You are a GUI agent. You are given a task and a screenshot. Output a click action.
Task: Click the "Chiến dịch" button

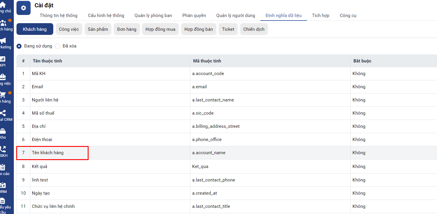pyautogui.click(x=254, y=29)
